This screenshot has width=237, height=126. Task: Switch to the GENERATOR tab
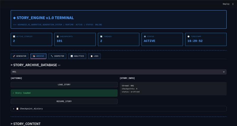[20, 56]
